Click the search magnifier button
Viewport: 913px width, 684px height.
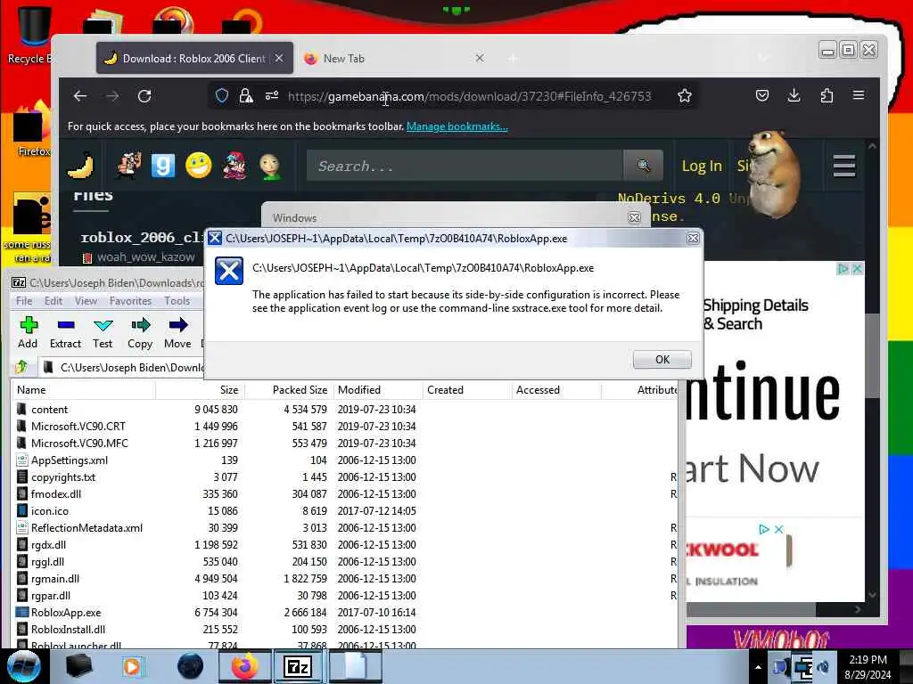pos(644,166)
